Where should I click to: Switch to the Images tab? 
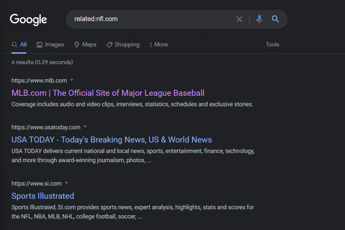coord(50,45)
